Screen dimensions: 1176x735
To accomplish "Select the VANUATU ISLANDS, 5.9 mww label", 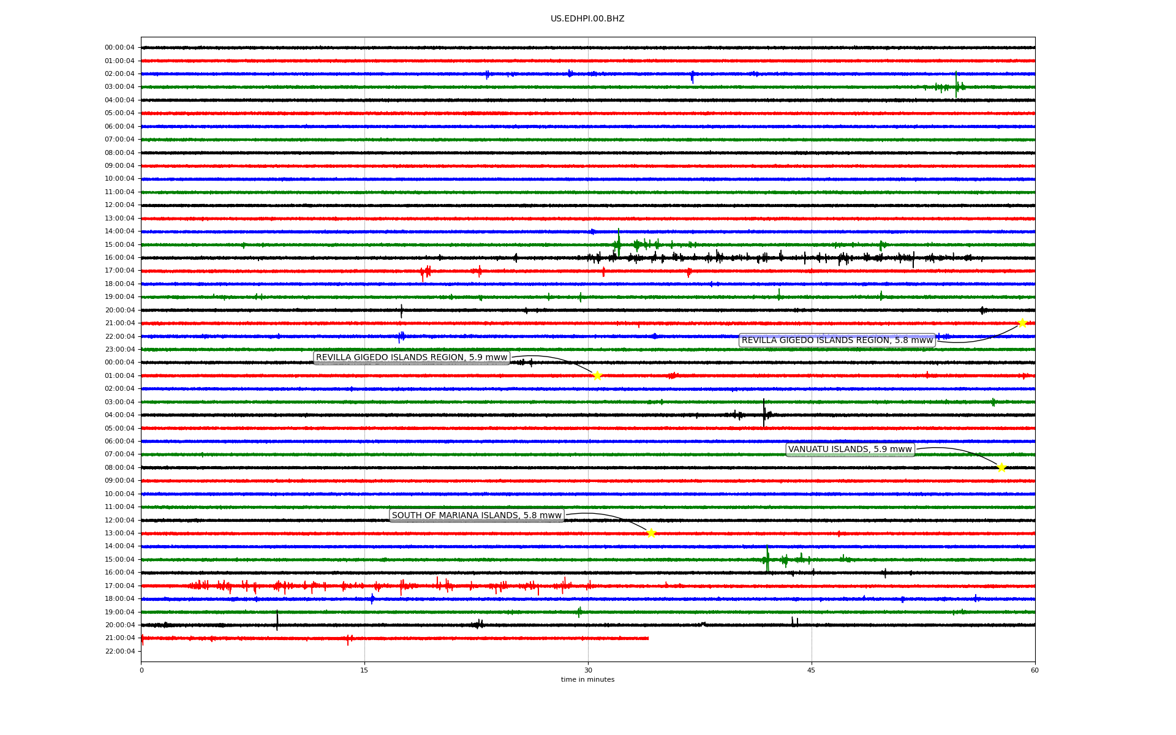I will click(850, 449).
